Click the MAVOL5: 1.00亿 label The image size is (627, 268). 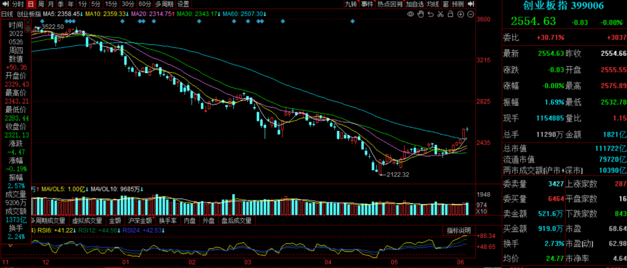[x=64, y=189]
